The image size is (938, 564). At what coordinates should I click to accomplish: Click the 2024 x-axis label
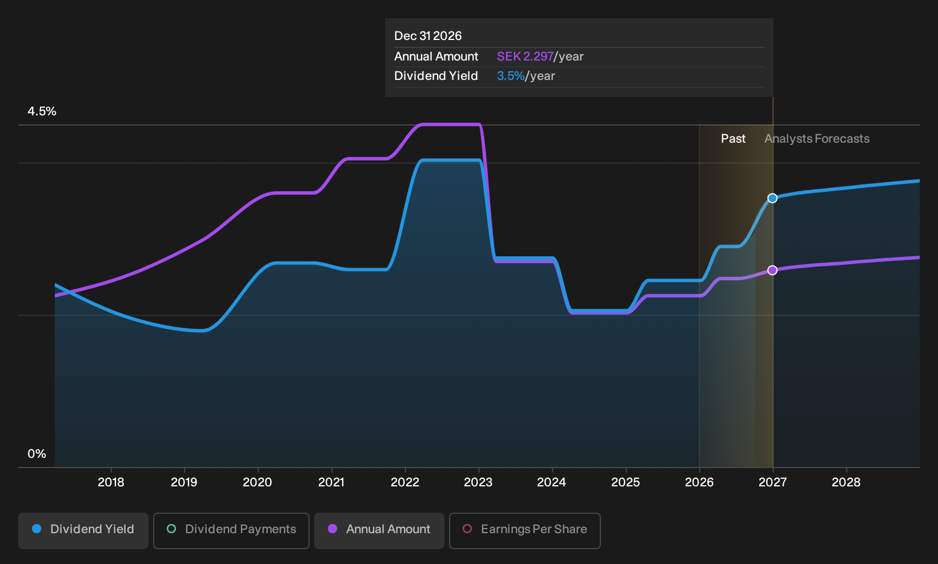tap(551, 482)
